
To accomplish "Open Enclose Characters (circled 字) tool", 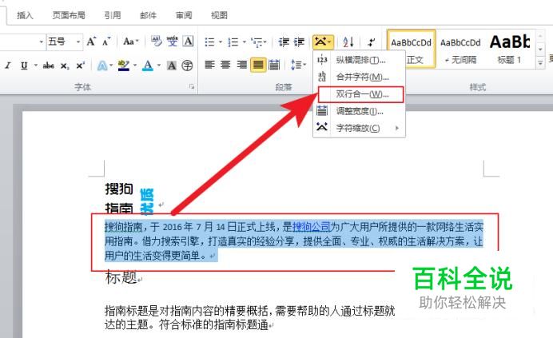I will (x=187, y=66).
